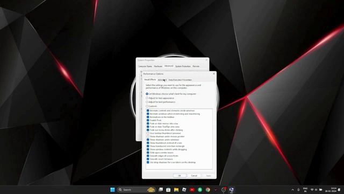Screen dimensions: 344x194
Task: Click the taskbar Search box
Action: pos(137,190)
